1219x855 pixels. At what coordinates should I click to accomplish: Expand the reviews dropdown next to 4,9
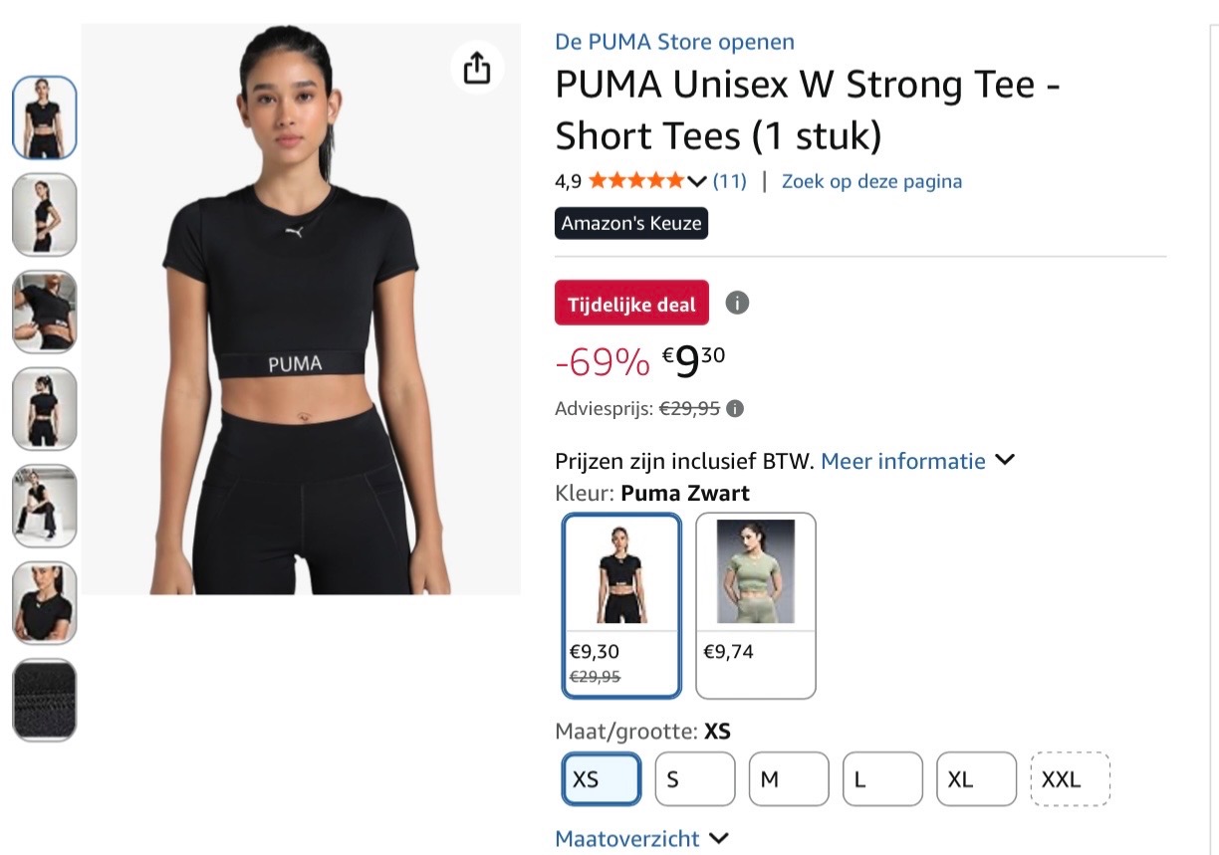695,180
